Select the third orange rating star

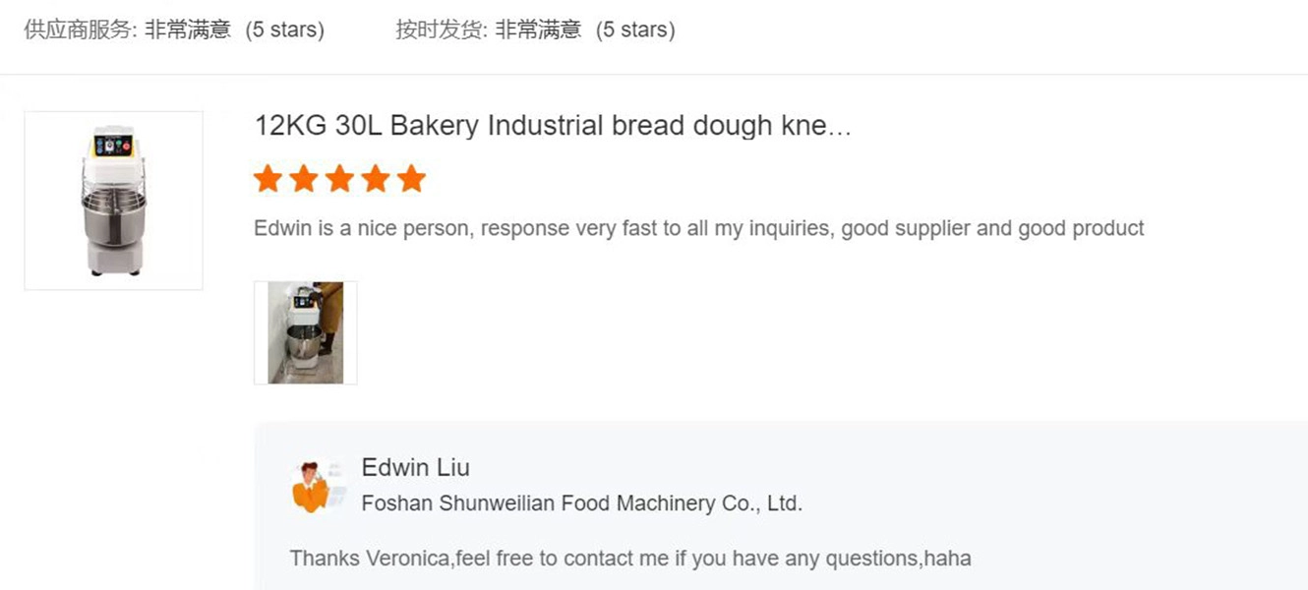pos(339,179)
